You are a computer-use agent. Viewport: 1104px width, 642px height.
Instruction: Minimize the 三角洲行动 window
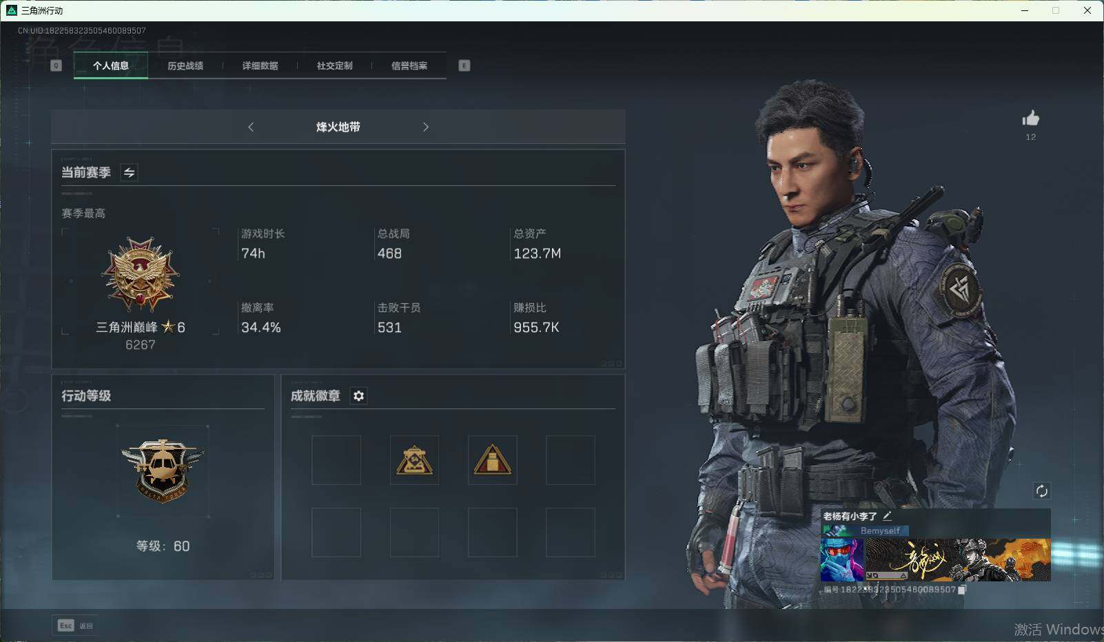coord(1025,10)
